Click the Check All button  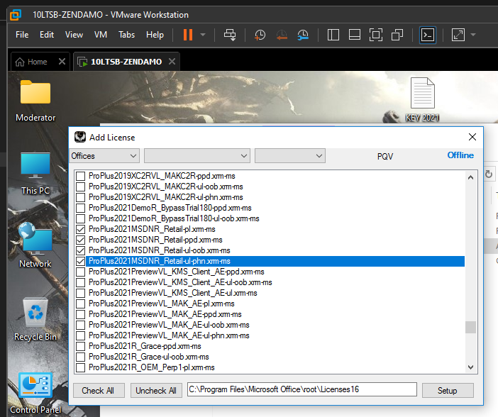point(98,390)
